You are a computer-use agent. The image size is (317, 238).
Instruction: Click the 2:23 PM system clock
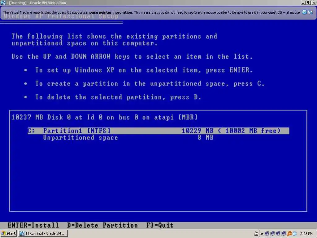point(306,234)
